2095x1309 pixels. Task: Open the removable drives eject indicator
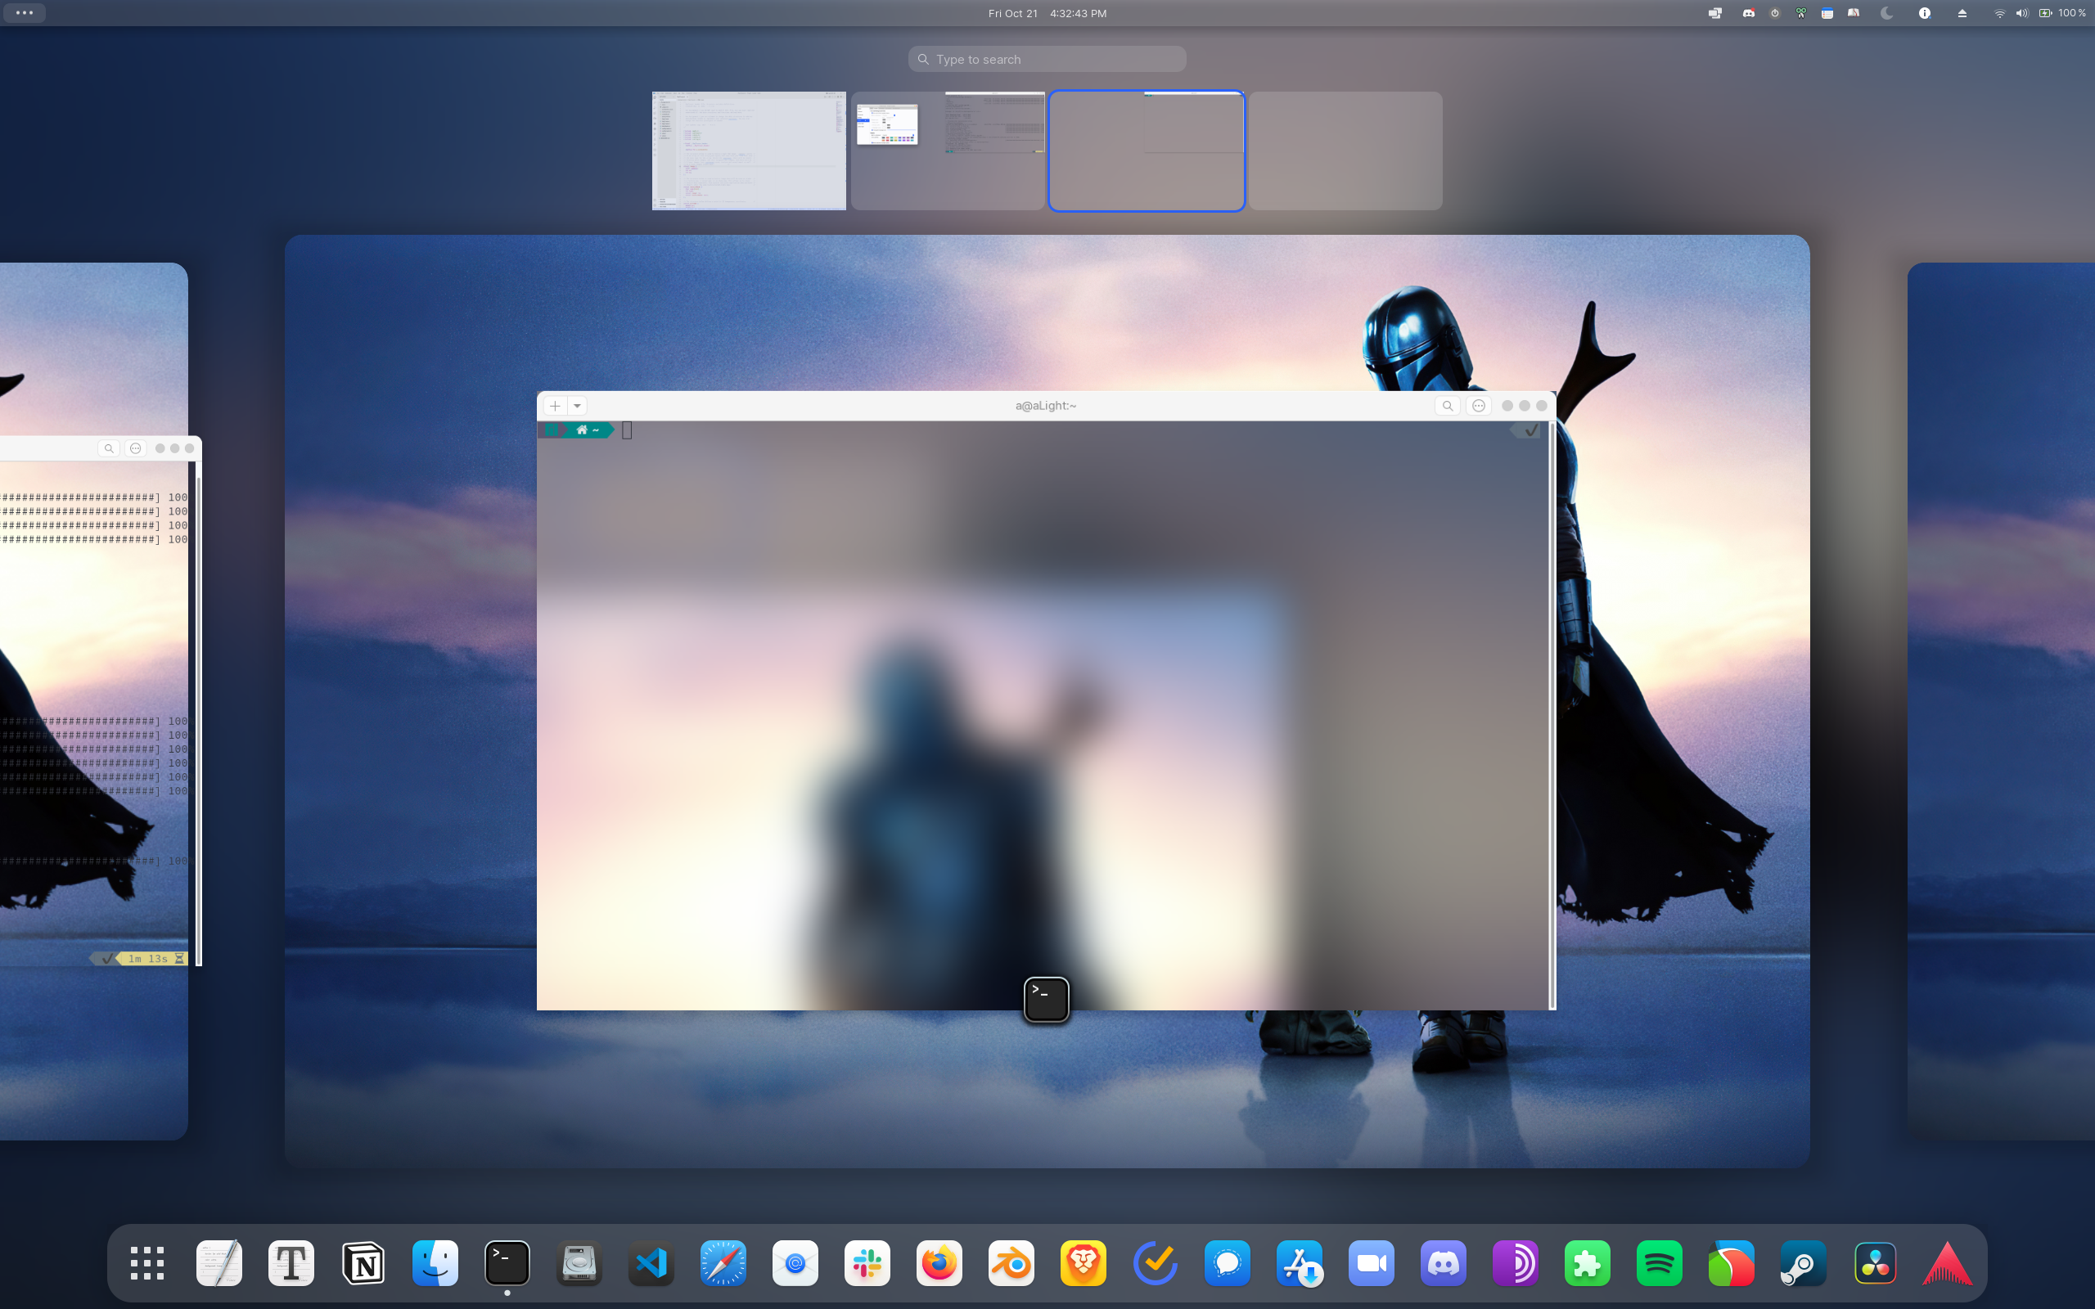click(x=1962, y=13)
